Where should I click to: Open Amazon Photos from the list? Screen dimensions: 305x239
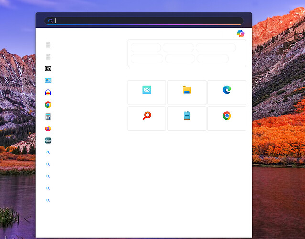pos(48,141)
